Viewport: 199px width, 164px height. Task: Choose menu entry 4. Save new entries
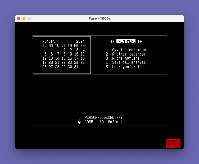pyautogui.click(x=126, y=62)
